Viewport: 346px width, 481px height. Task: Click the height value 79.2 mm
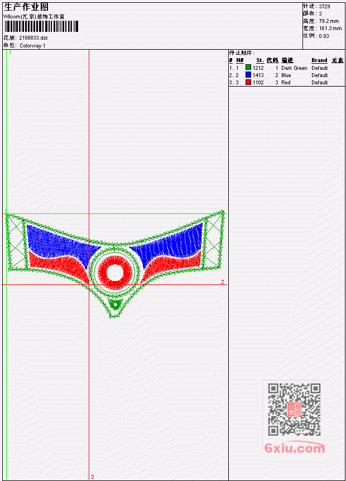pos(329,21)
